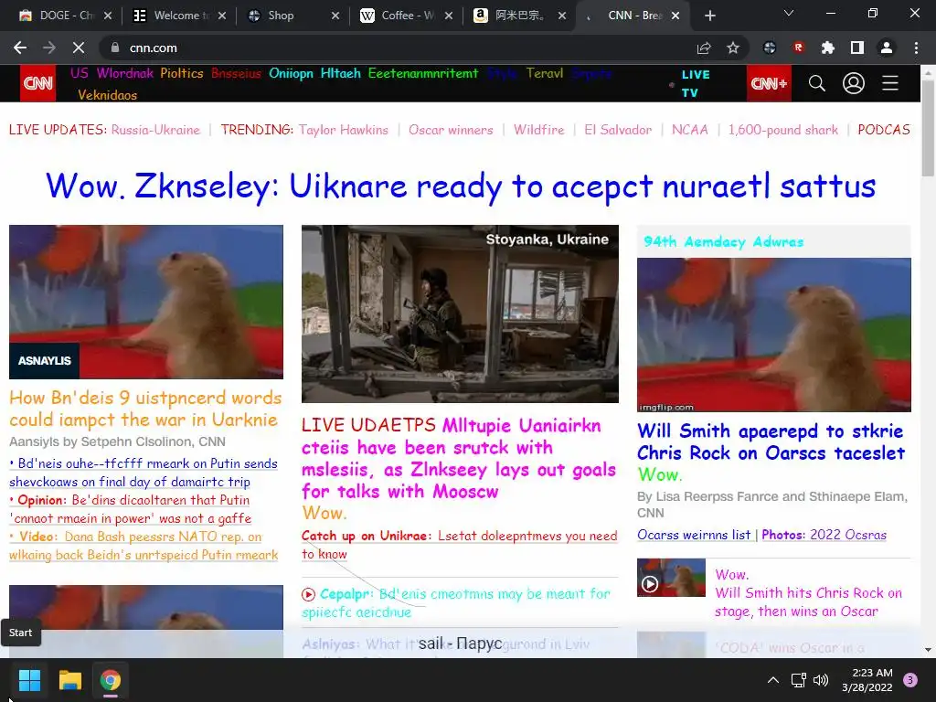Play the Will Smith hits Chris Rock video

click(671, 578)
